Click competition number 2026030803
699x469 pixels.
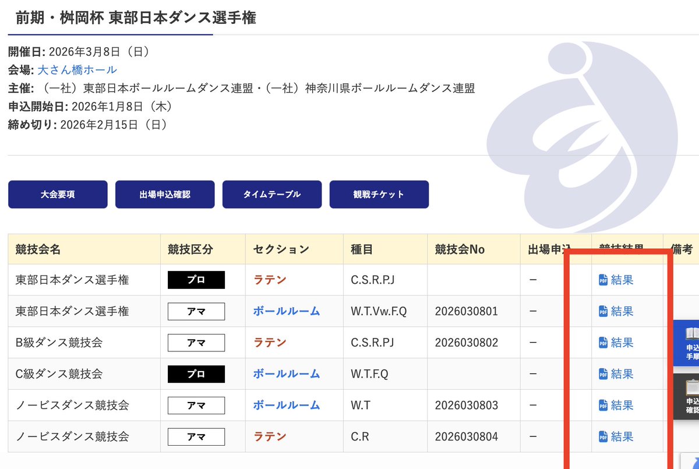pyautogui.click(x=467, y=405)
